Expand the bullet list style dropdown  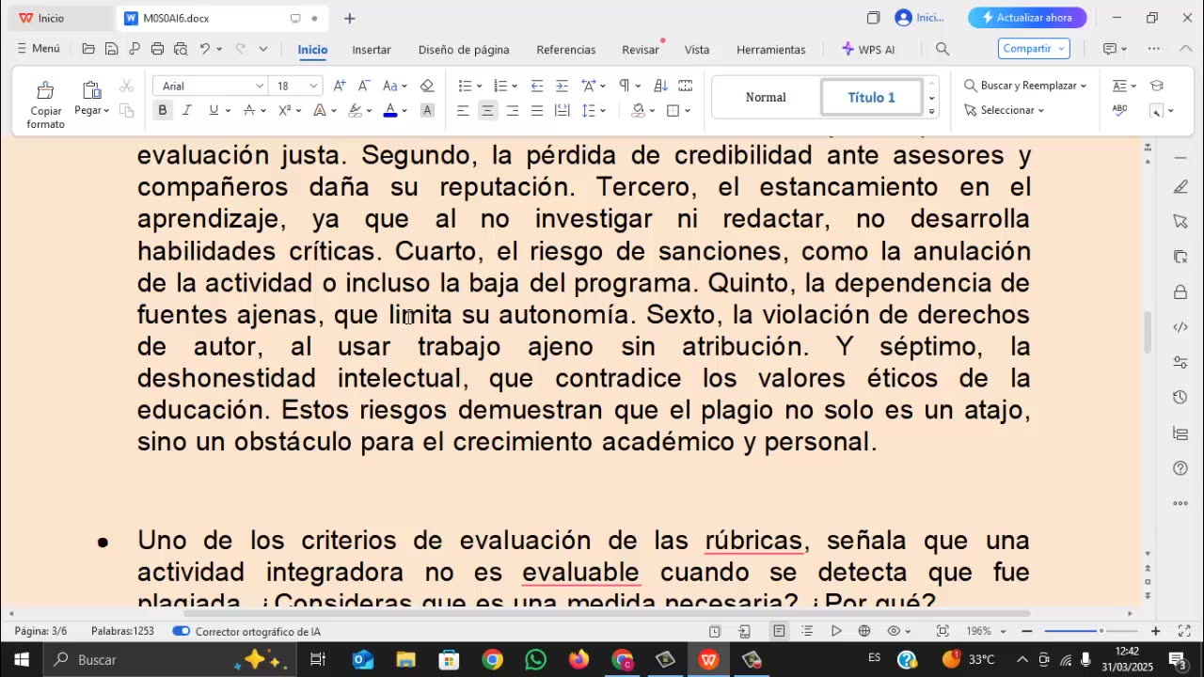click(x=479, y=87)
